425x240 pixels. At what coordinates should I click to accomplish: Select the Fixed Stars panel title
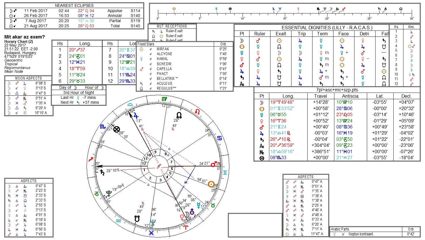pyautogui.click(x=146, y=44)
